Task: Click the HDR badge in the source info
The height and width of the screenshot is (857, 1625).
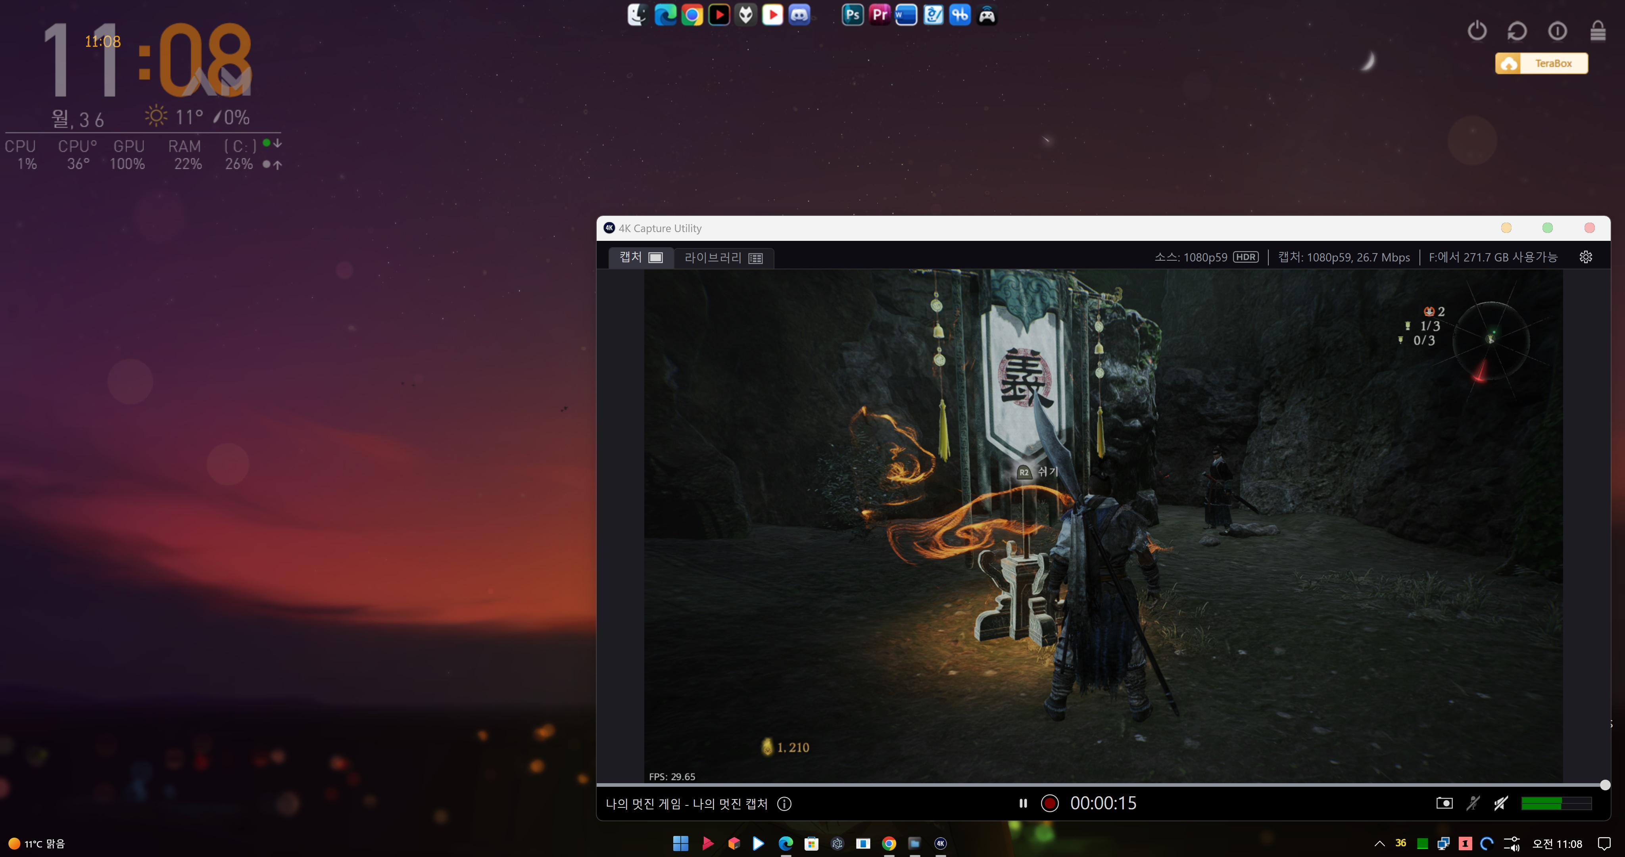Action: click(x=1245, y=257)
